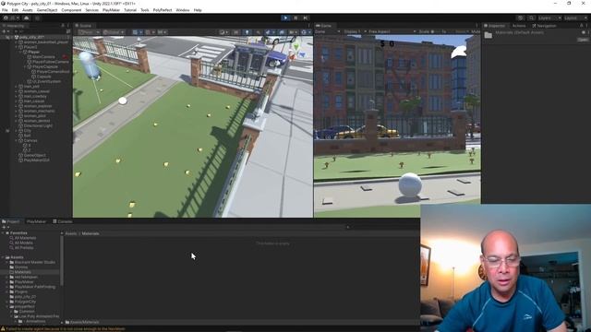Select MainCamera in the Hierarchy
This screenshot has height=332, width=591.
[x=43, y=57]
